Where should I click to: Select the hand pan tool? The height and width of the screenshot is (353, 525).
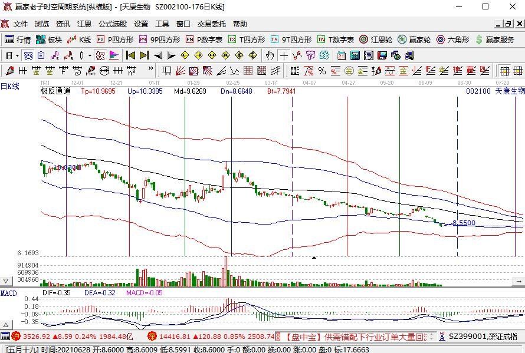tap(270, 55)
